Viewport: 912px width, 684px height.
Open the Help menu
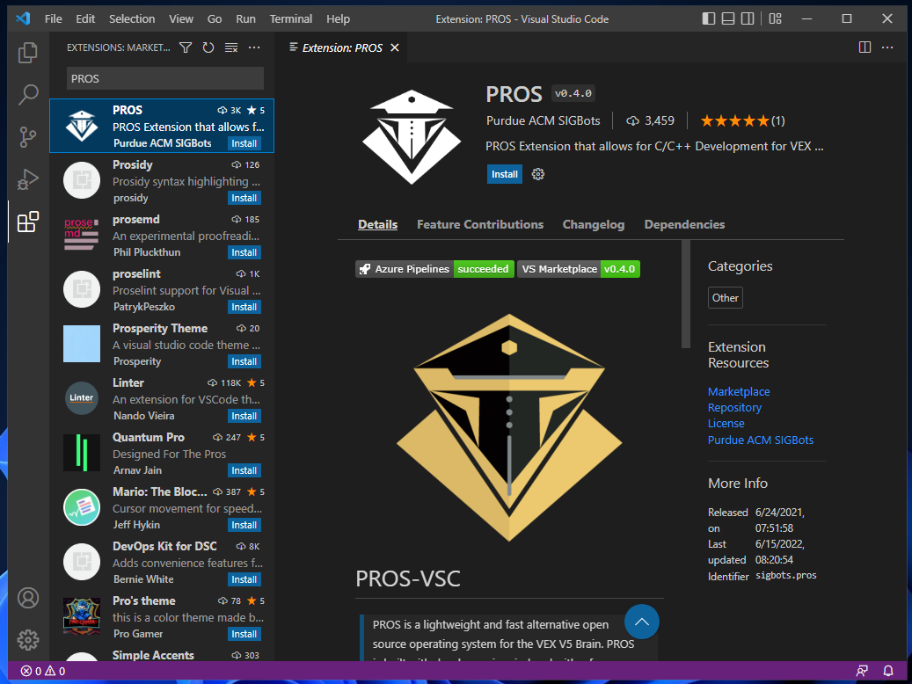coord(338,18)
